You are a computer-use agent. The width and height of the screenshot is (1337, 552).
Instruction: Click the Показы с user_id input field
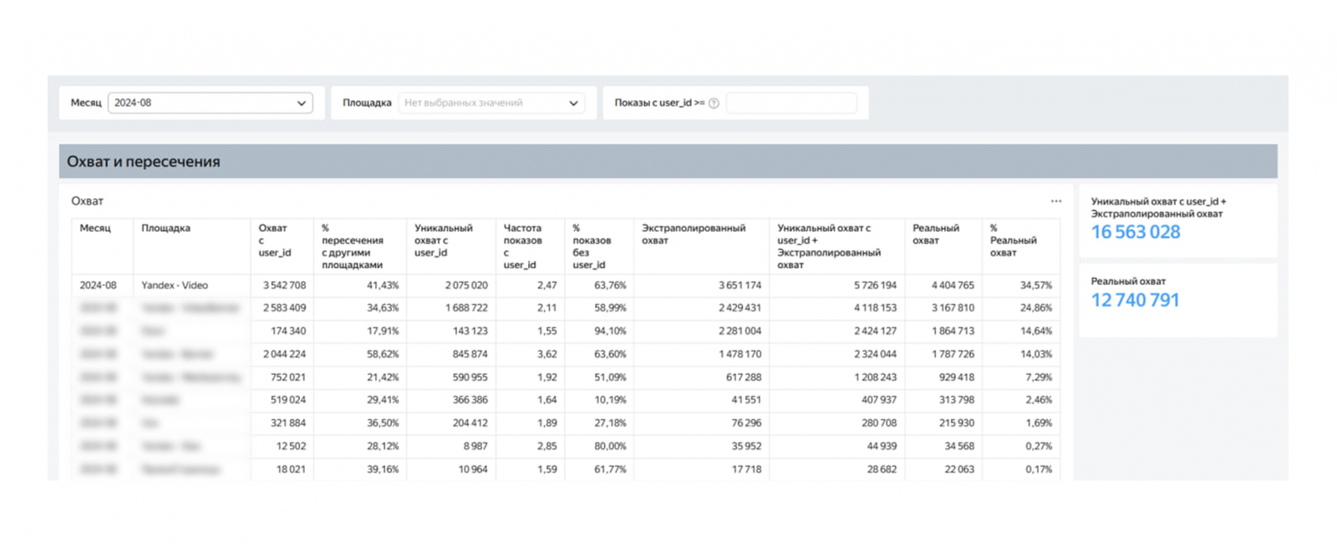tap(791, 103)
